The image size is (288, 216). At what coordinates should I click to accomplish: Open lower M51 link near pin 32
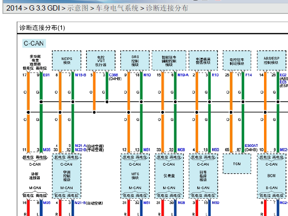click(146, 203)
